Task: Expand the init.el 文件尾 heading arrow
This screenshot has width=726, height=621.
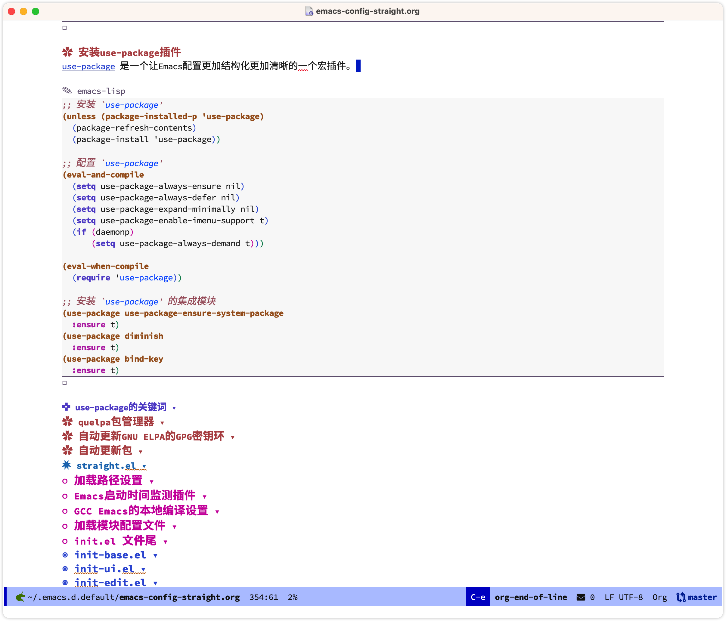Action: point(165,542)
